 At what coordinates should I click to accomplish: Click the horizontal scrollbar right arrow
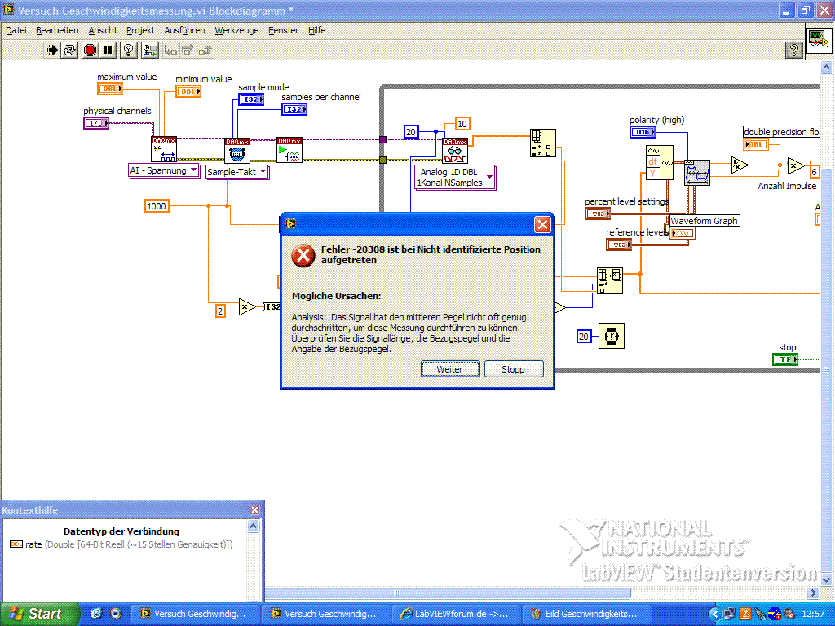tap(813, 593)
